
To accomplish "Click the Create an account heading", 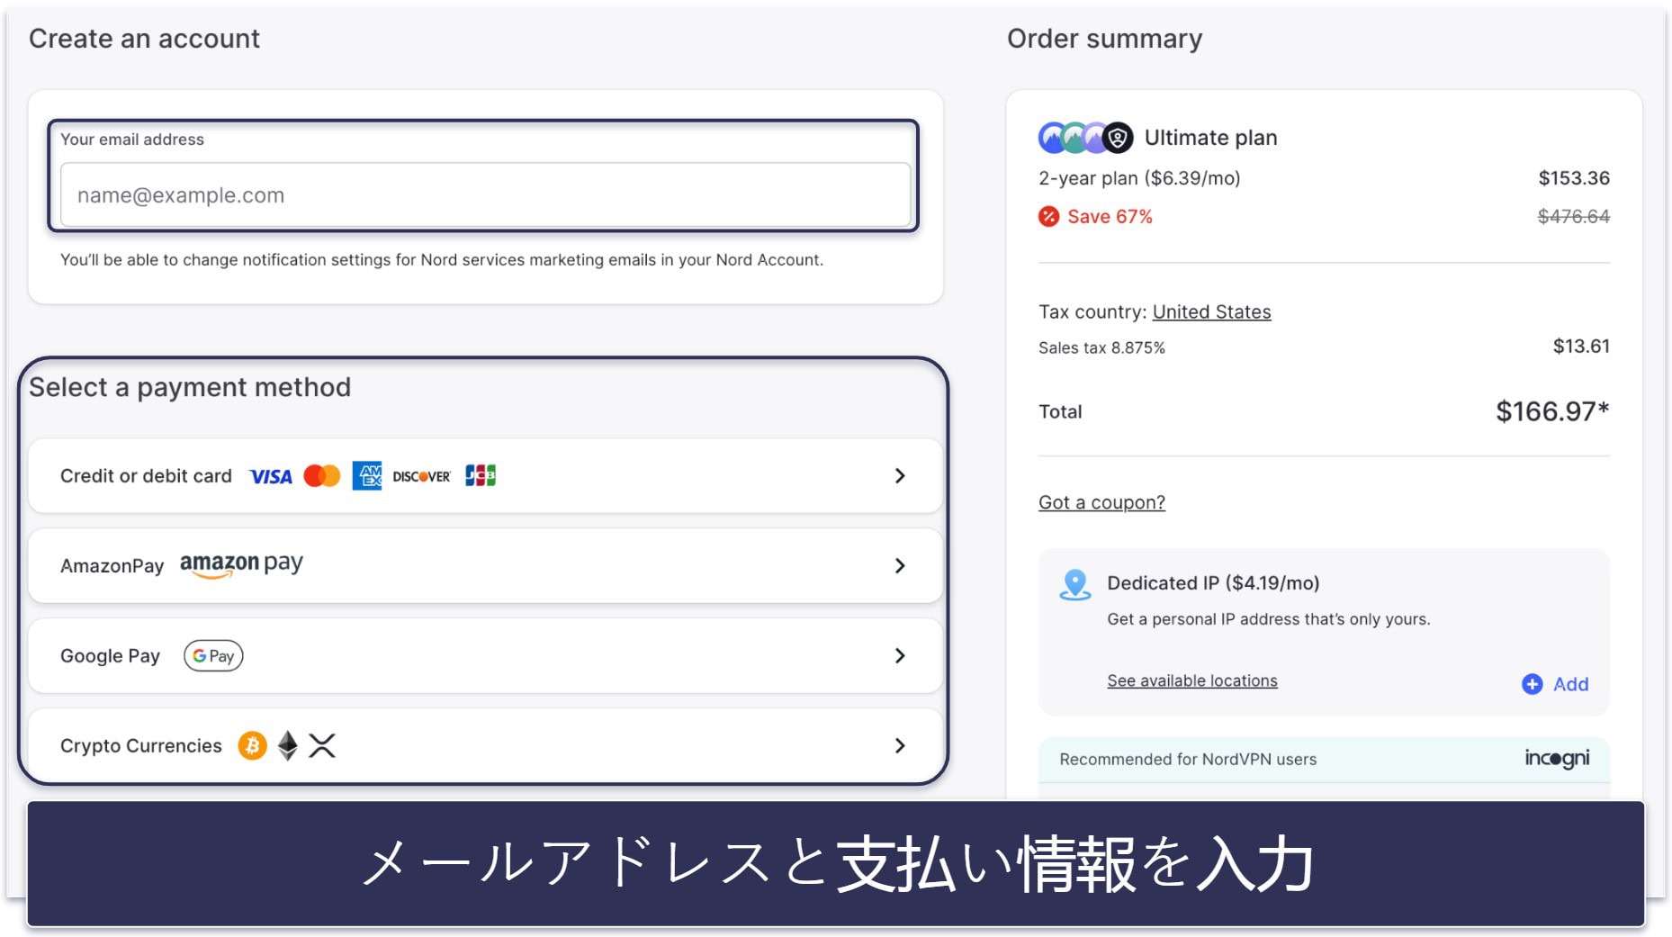I will pos(144,39).
